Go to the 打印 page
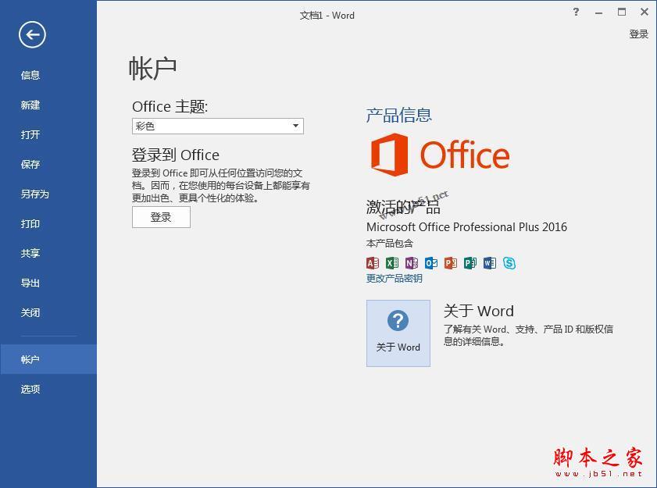Image resolution: width=657 pixels, height=488 pixels. (30, 224)
